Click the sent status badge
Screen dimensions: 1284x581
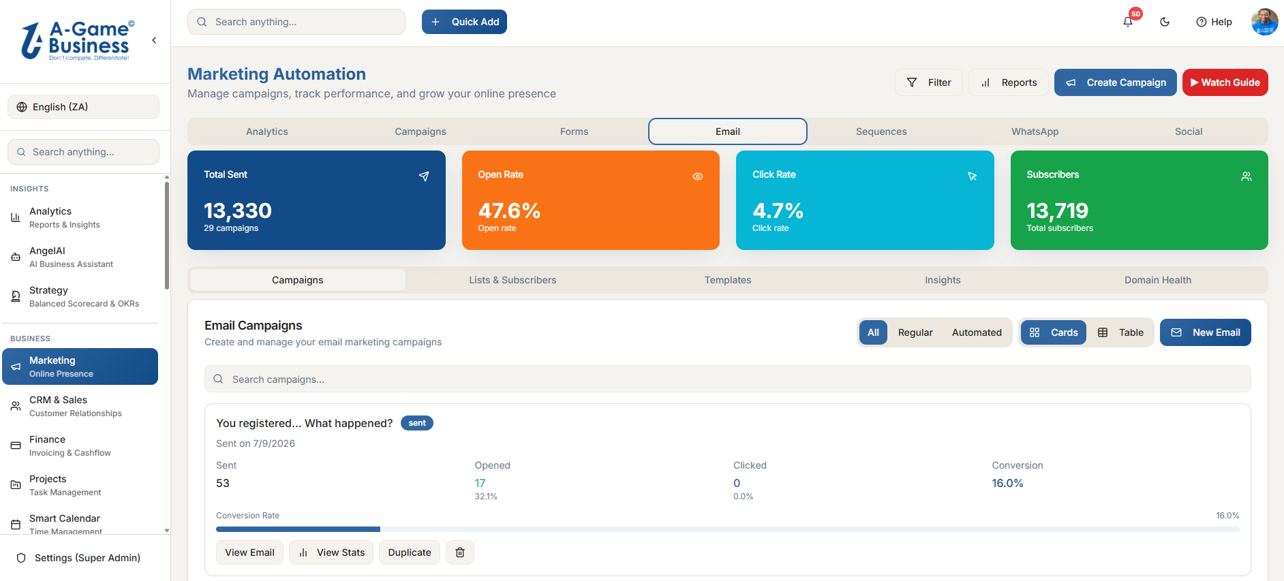click(x=417, y=423)
